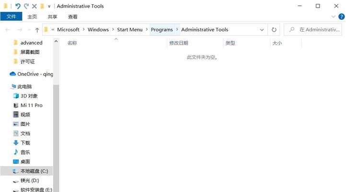The height and width of the screenshot is (192, 346).
Task: Click the Refresh button beside address bar
Action: pos(274,30)
